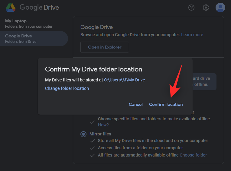Viewport: 231px width, 171px height.
Task: Select My Laptop in the sidebar
Action: coord(29,24)
